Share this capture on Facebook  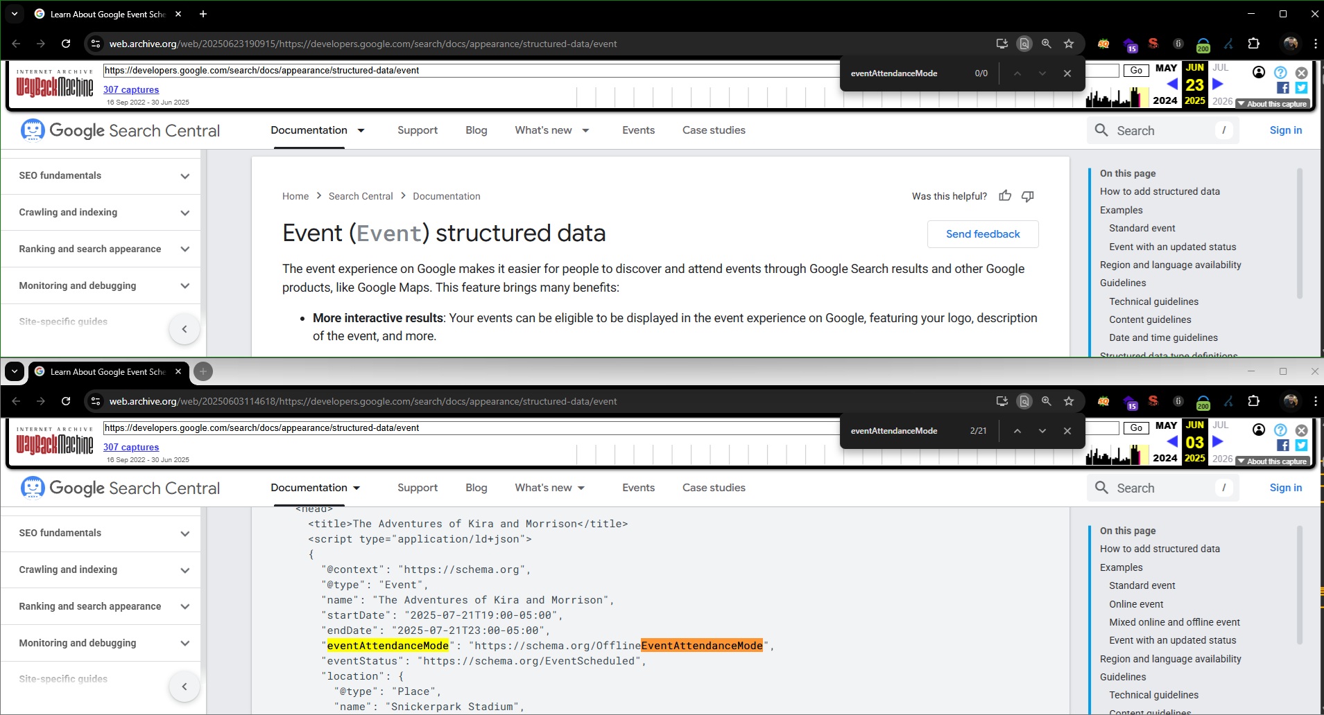[x=1282, y=87]
